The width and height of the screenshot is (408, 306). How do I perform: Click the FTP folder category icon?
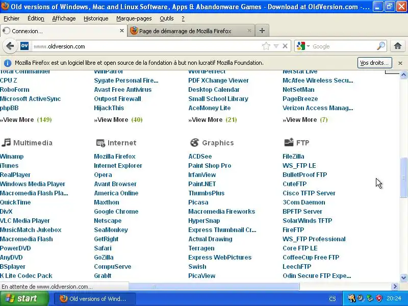point(289,142)
